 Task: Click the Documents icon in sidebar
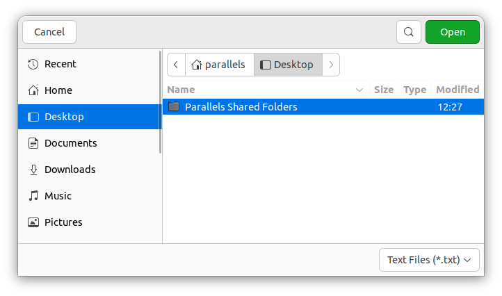tap(33, 143)
